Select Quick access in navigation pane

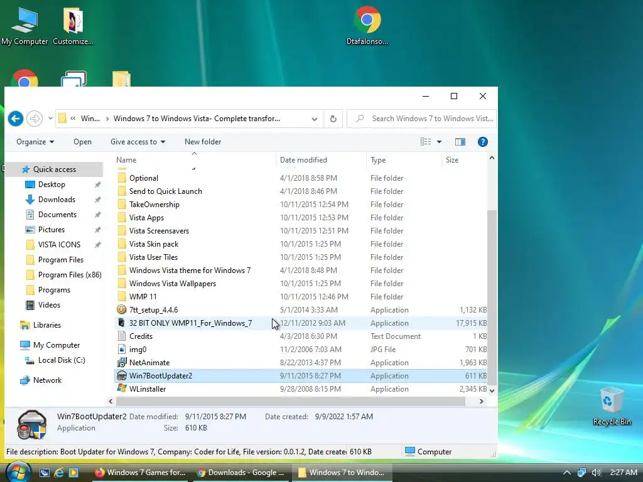pos(54,169)
